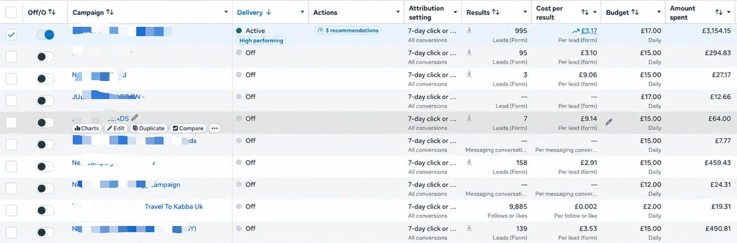Click the sort arrows in Cost per result header
Image resolution: width=737 pixels, height=243 pixels.
coord(585,12)
